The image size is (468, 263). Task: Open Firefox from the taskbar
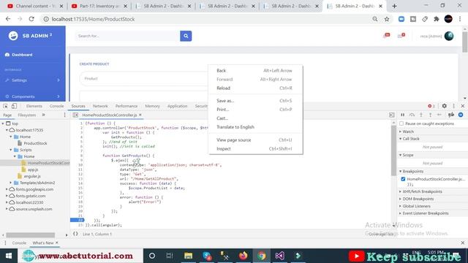[244, 256]
